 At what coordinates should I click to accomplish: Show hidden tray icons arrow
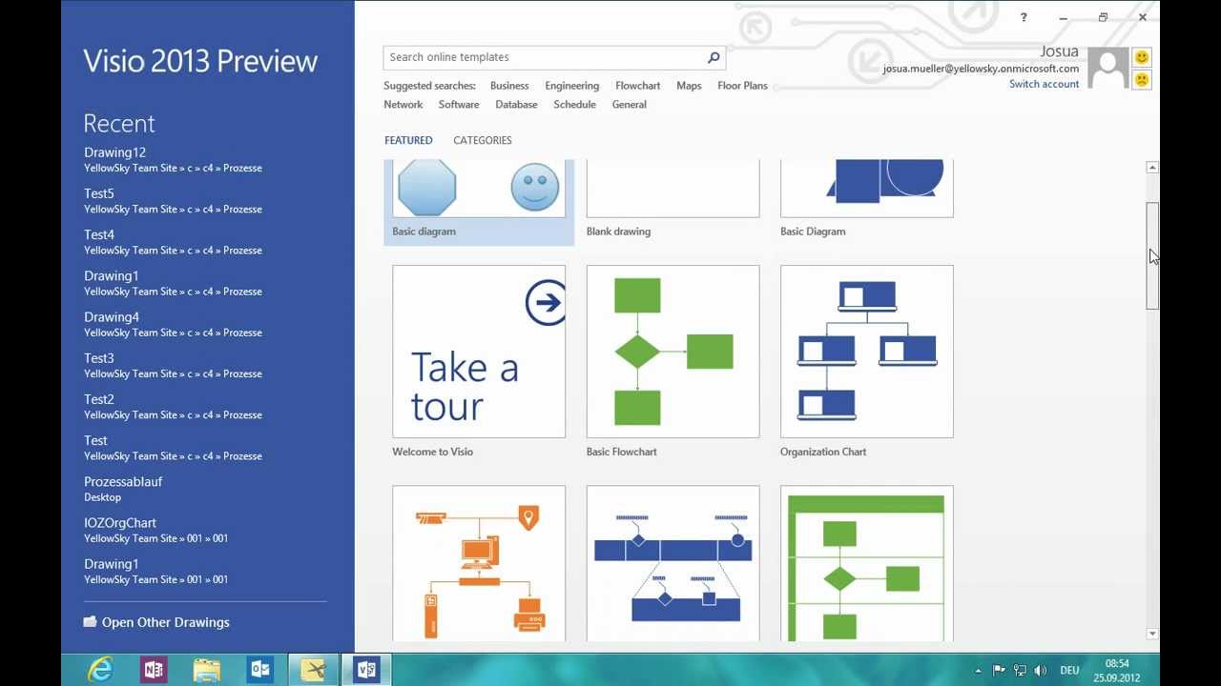[x=978, y=671]
